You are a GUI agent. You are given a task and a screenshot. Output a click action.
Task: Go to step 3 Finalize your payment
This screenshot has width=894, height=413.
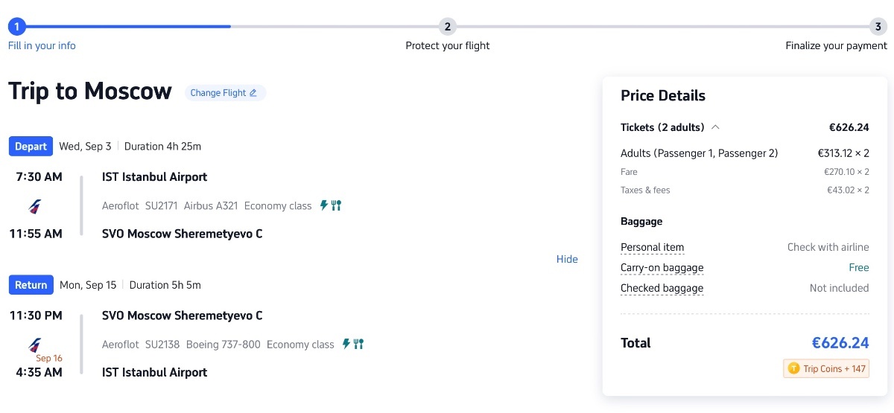[878, 27]
